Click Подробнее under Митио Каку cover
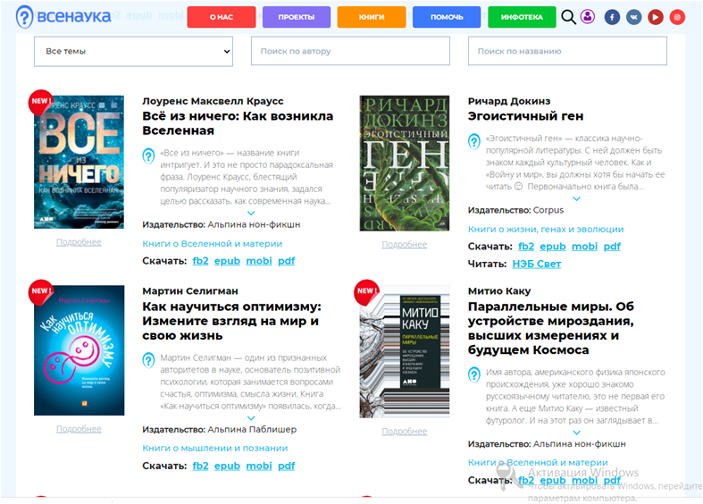The height and width of the screenshot is (504, 703). [x=405, y=432]
